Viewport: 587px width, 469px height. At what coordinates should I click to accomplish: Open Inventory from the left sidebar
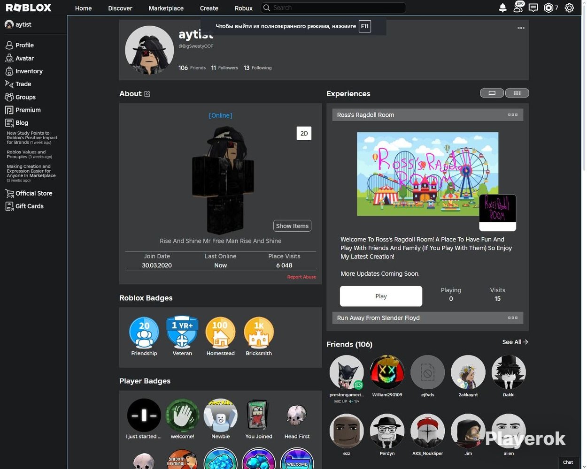[23, 71]
